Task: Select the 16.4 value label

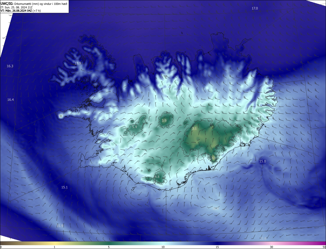Action: 10,100
